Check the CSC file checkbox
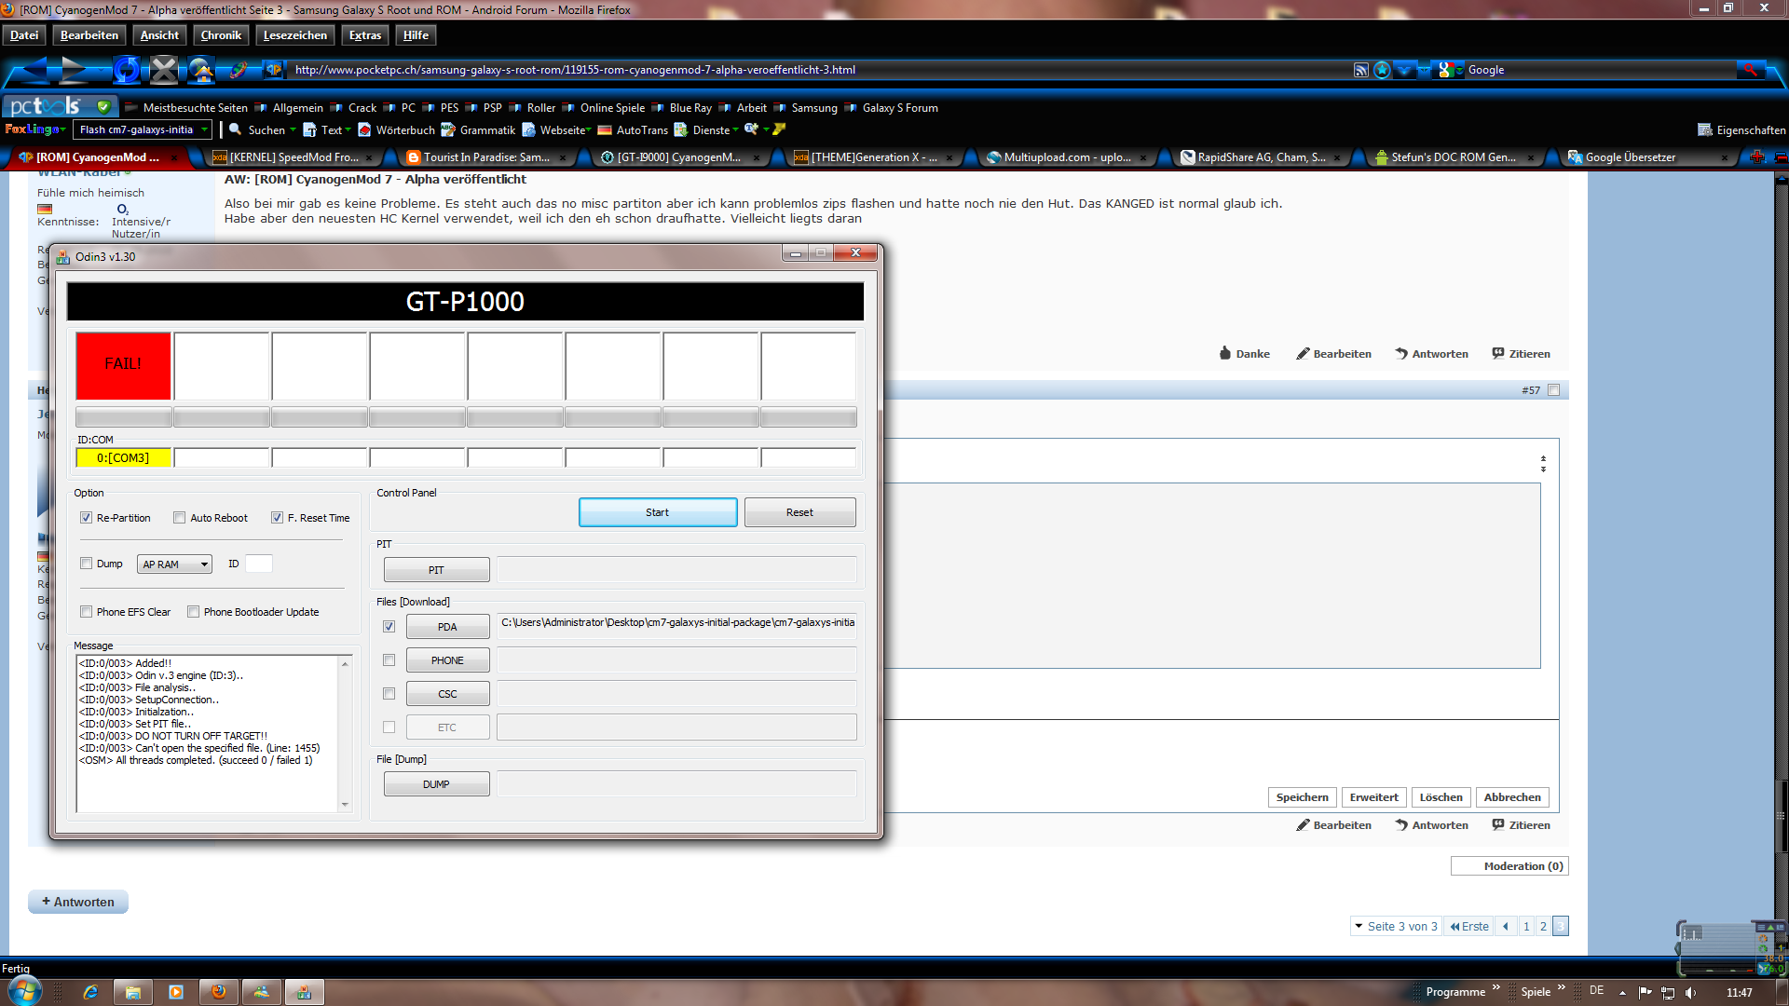Screen dimensions: 1789x1006 click(x=389, y=694)
